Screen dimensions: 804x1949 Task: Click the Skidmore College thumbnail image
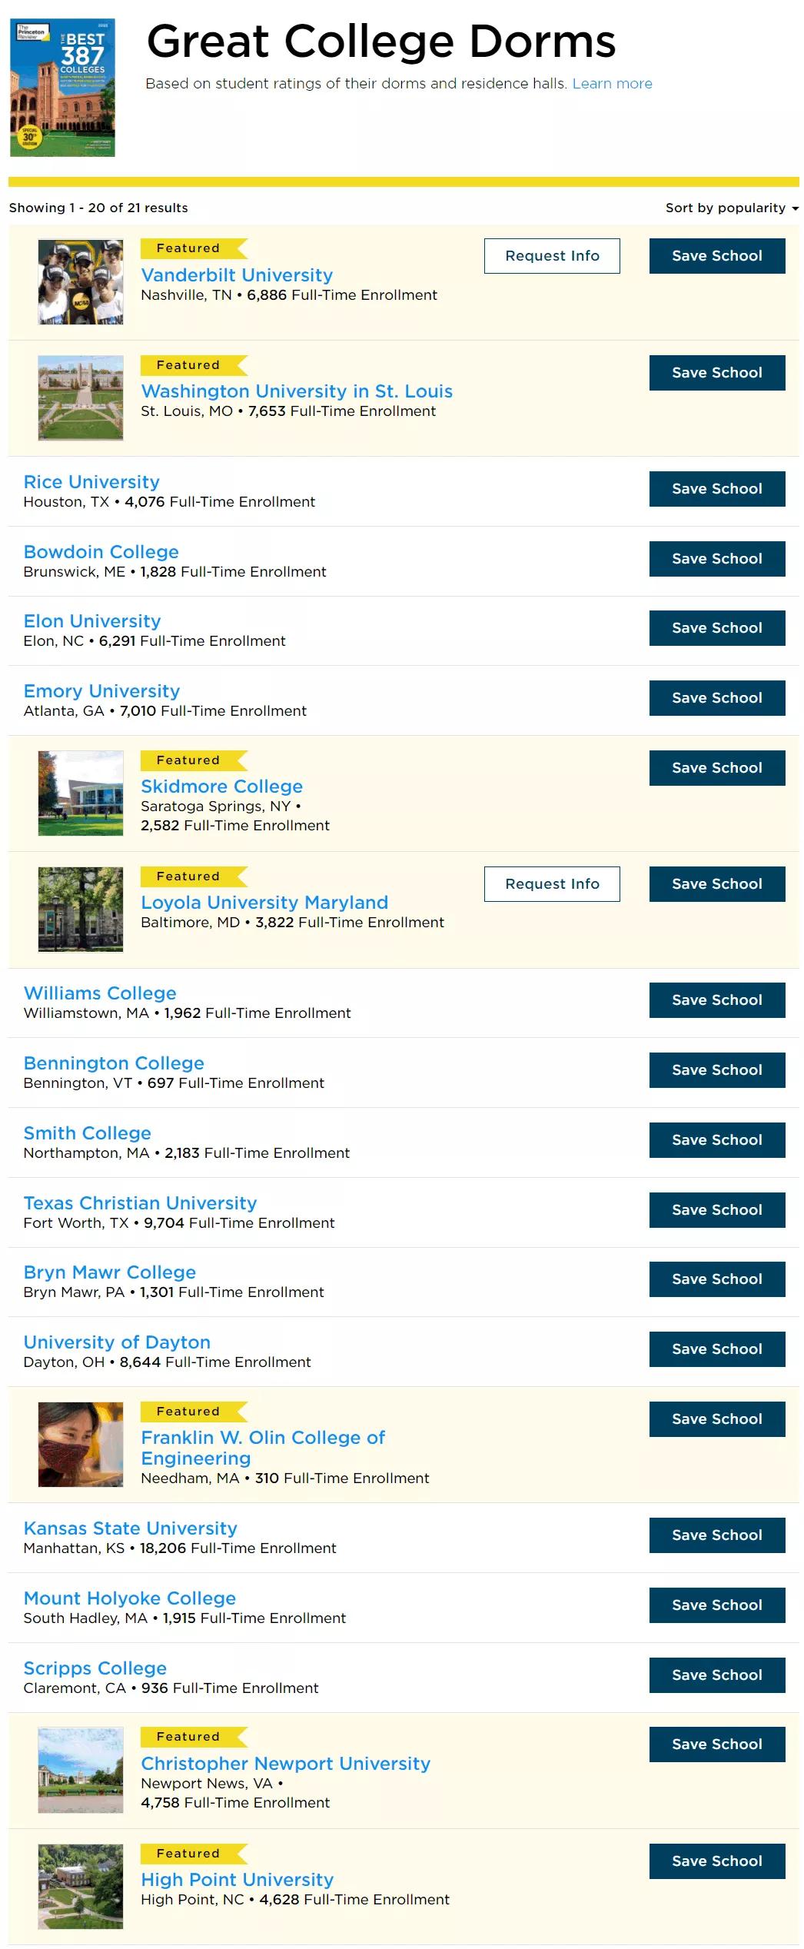pyautogui.click(x=81, y=793)
